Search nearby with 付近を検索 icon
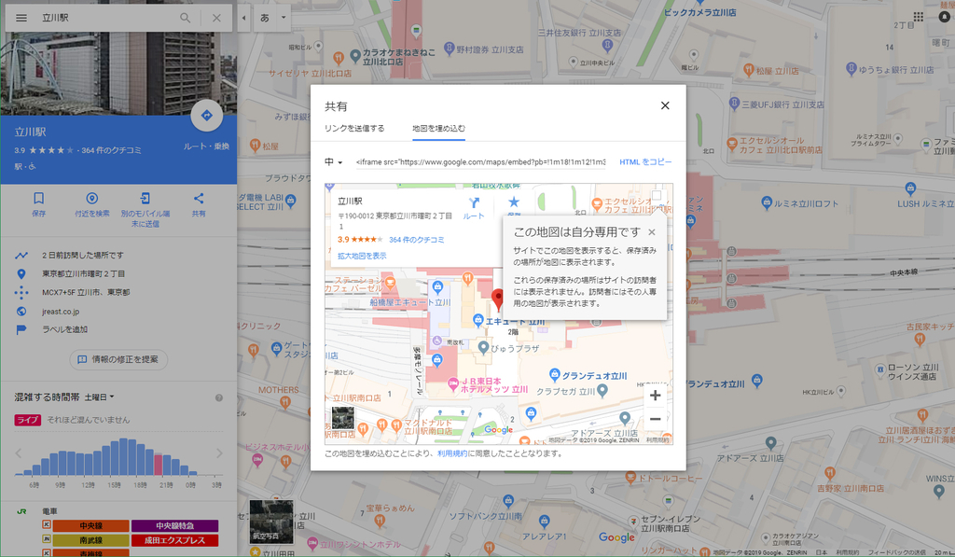The height and width of the screenshot is (557, 955). click(x=92, y=204)
